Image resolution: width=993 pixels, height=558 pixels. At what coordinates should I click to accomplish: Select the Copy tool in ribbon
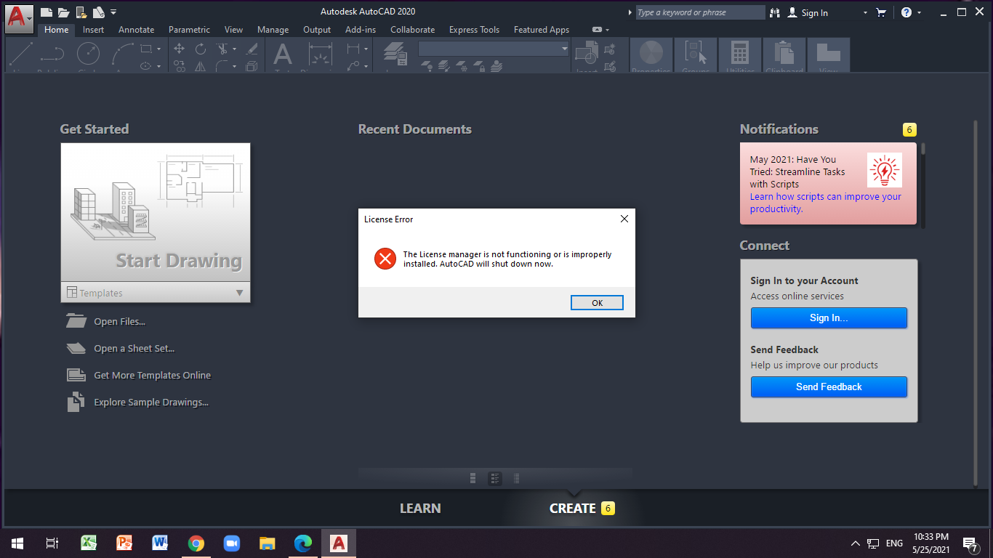[180, 66]
